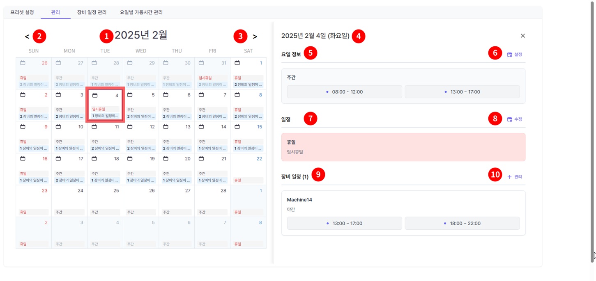Click the calendar icon on February 1 cell

pos(237,63)
